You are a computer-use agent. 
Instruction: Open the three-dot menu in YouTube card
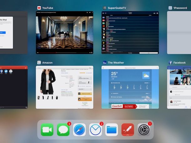(92, 12)
